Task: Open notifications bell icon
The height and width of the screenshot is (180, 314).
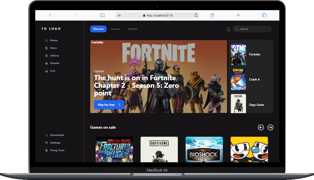Action: 229,29
